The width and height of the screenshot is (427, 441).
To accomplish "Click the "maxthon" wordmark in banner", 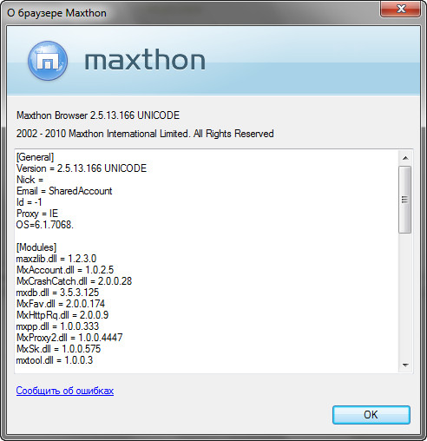I will coord(145,60).
